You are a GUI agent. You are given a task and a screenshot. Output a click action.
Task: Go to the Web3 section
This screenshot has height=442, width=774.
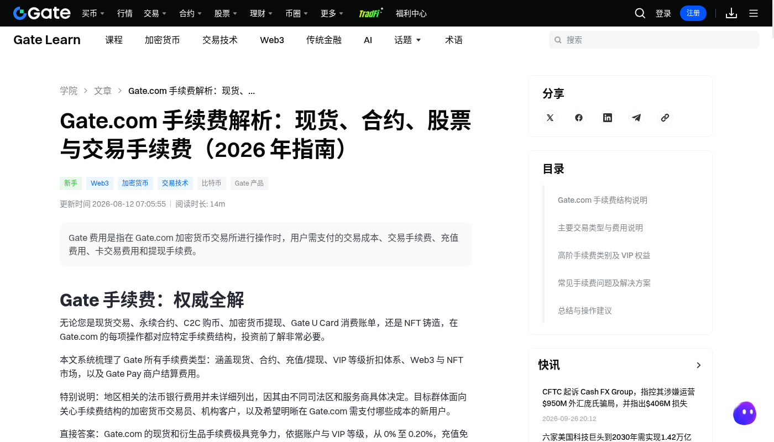(272, 40)
